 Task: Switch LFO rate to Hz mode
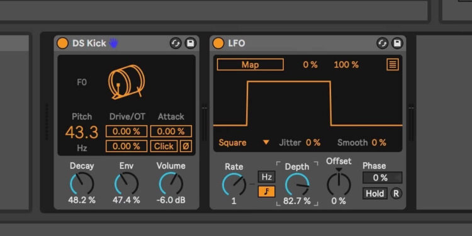click(x=266, y=177)
